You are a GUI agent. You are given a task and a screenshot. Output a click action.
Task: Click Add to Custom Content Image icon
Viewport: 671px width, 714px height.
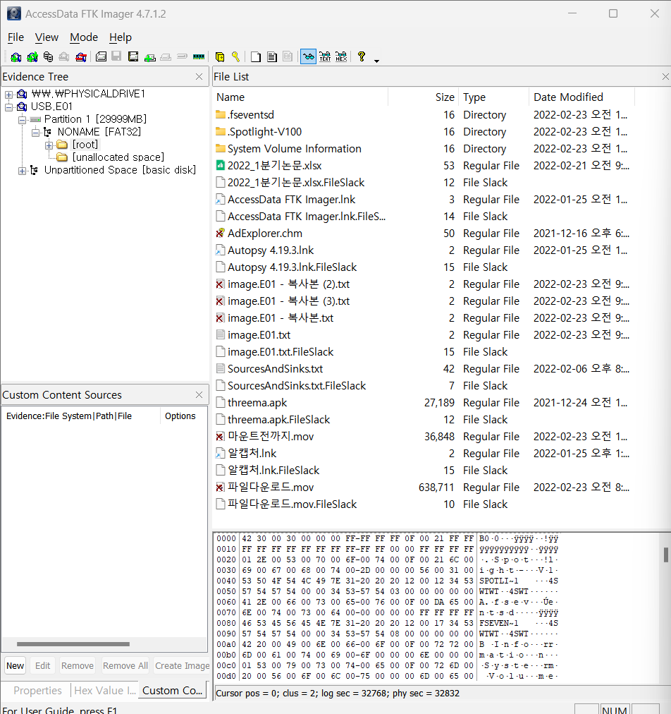[x=149, y=56]
